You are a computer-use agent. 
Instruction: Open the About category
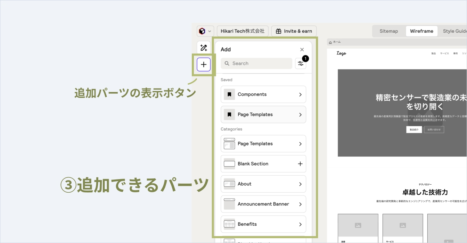[x=263, y=184]
